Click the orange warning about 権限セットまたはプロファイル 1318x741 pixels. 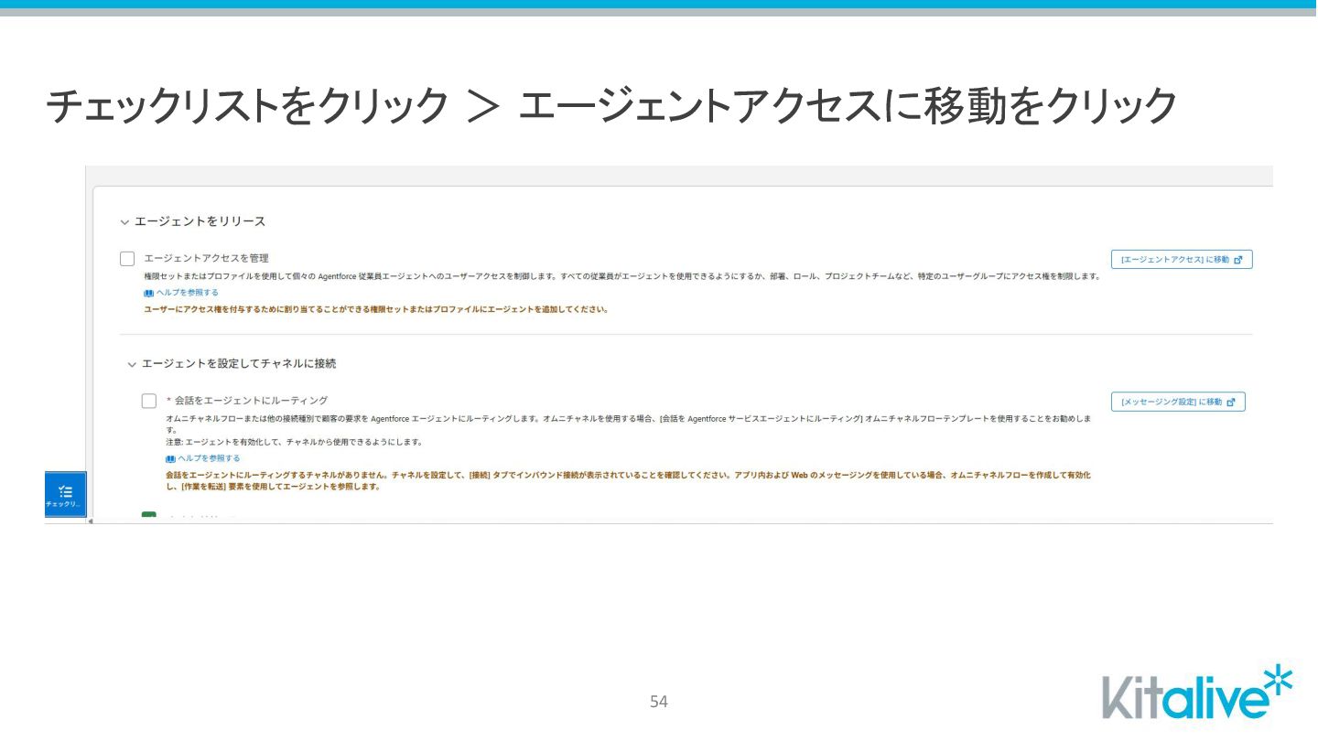(x=376, y=309)
